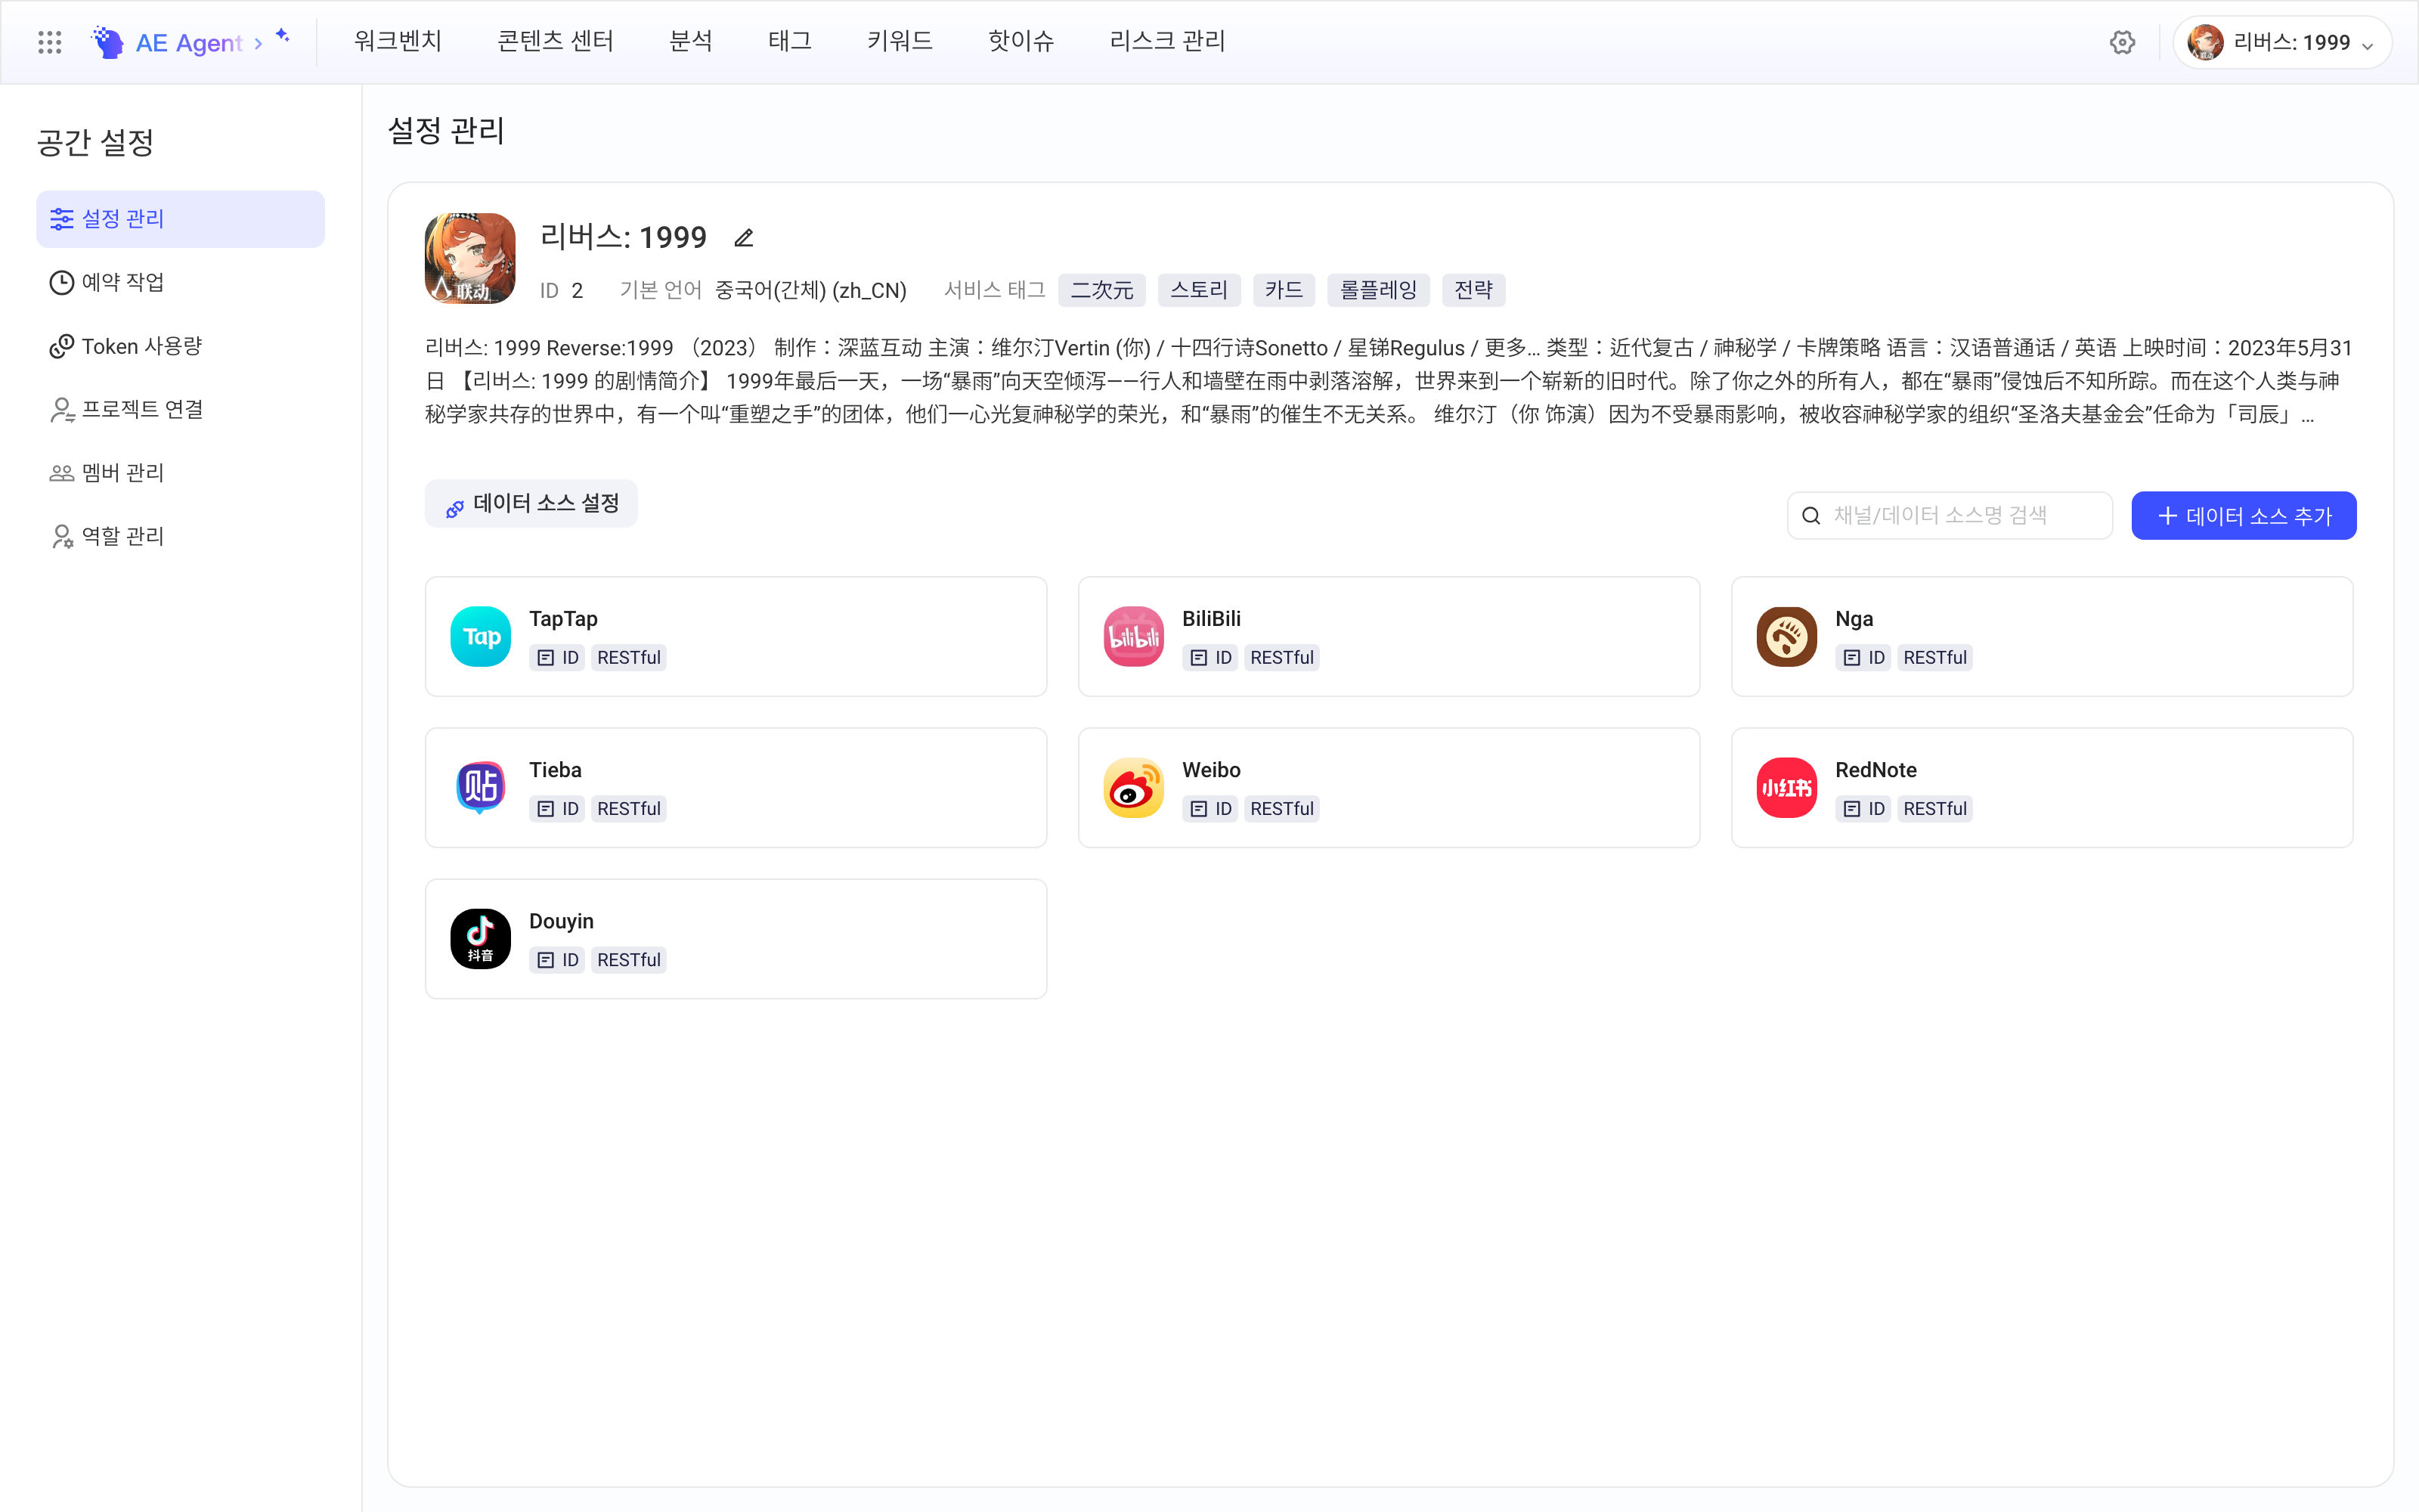Click the pencil edit icon next to 리버스: 1999
The width and height of the screenshot is (2419, 1512).
(744, 238)
